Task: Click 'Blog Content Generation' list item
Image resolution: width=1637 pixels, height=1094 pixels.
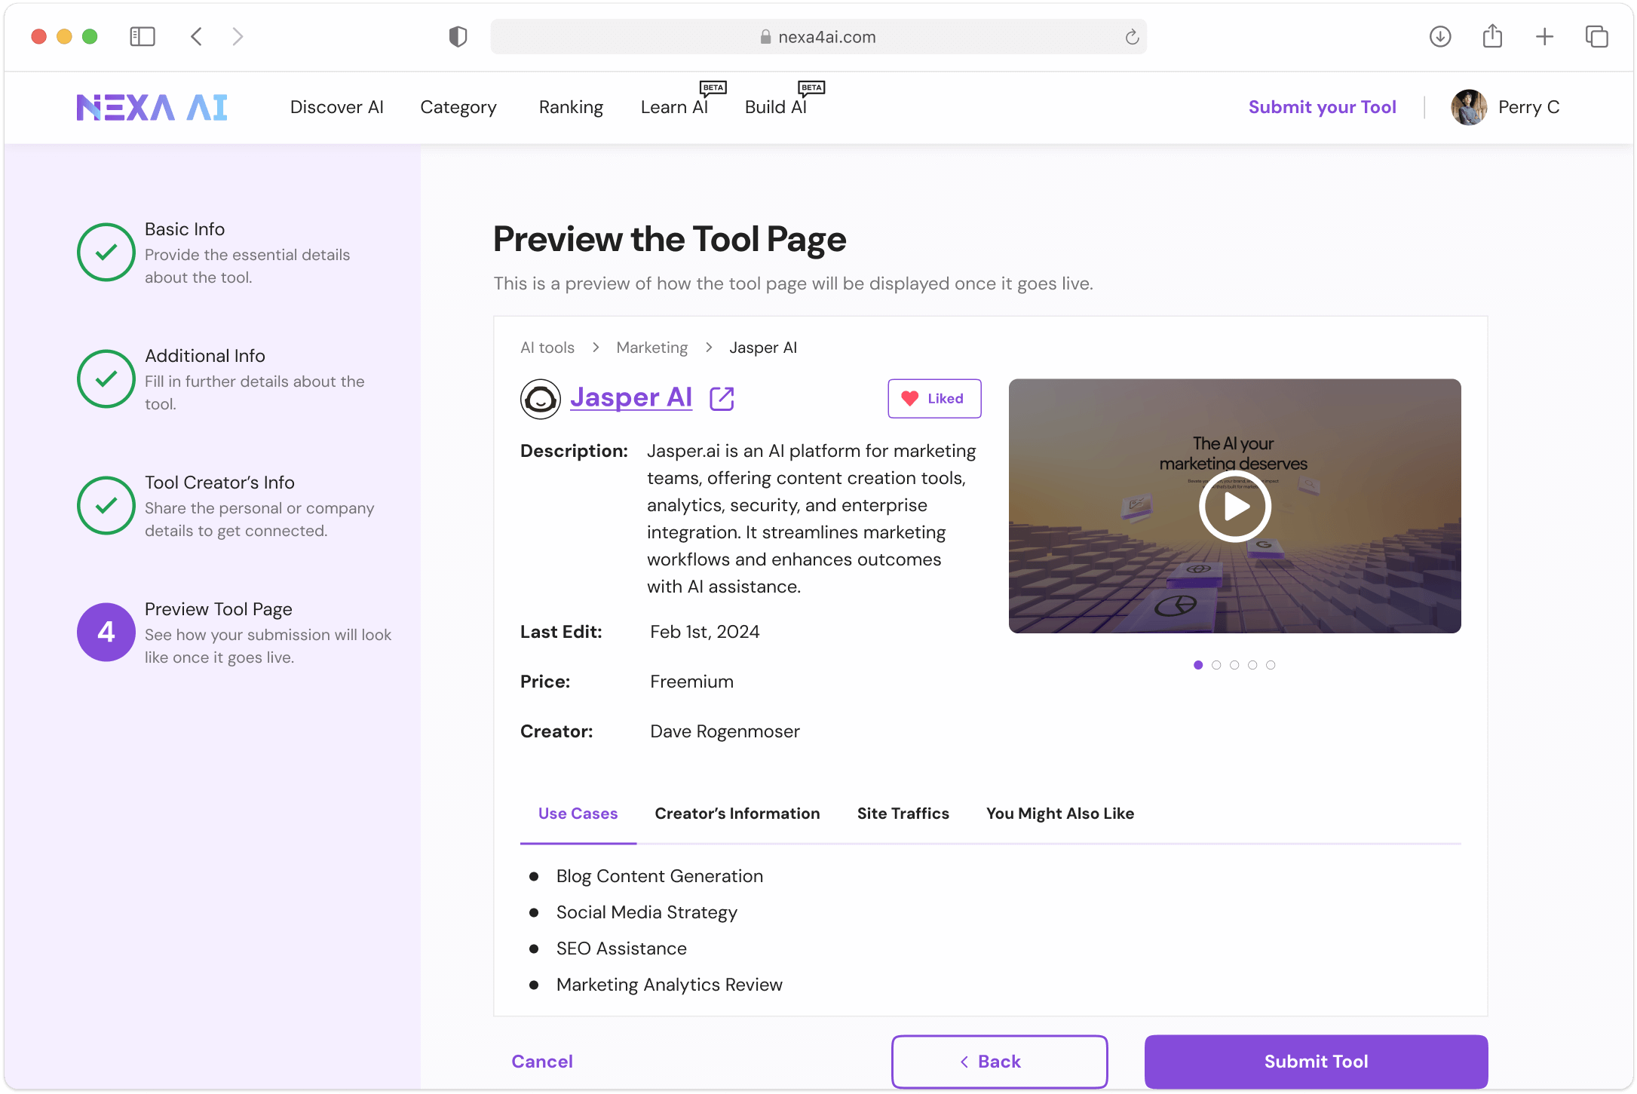Action: click(x=659, y=876)
